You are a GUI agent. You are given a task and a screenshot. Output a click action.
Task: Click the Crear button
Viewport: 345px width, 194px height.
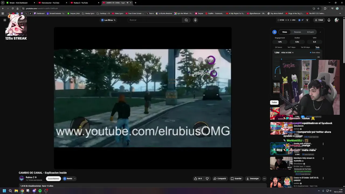(319, 20)
